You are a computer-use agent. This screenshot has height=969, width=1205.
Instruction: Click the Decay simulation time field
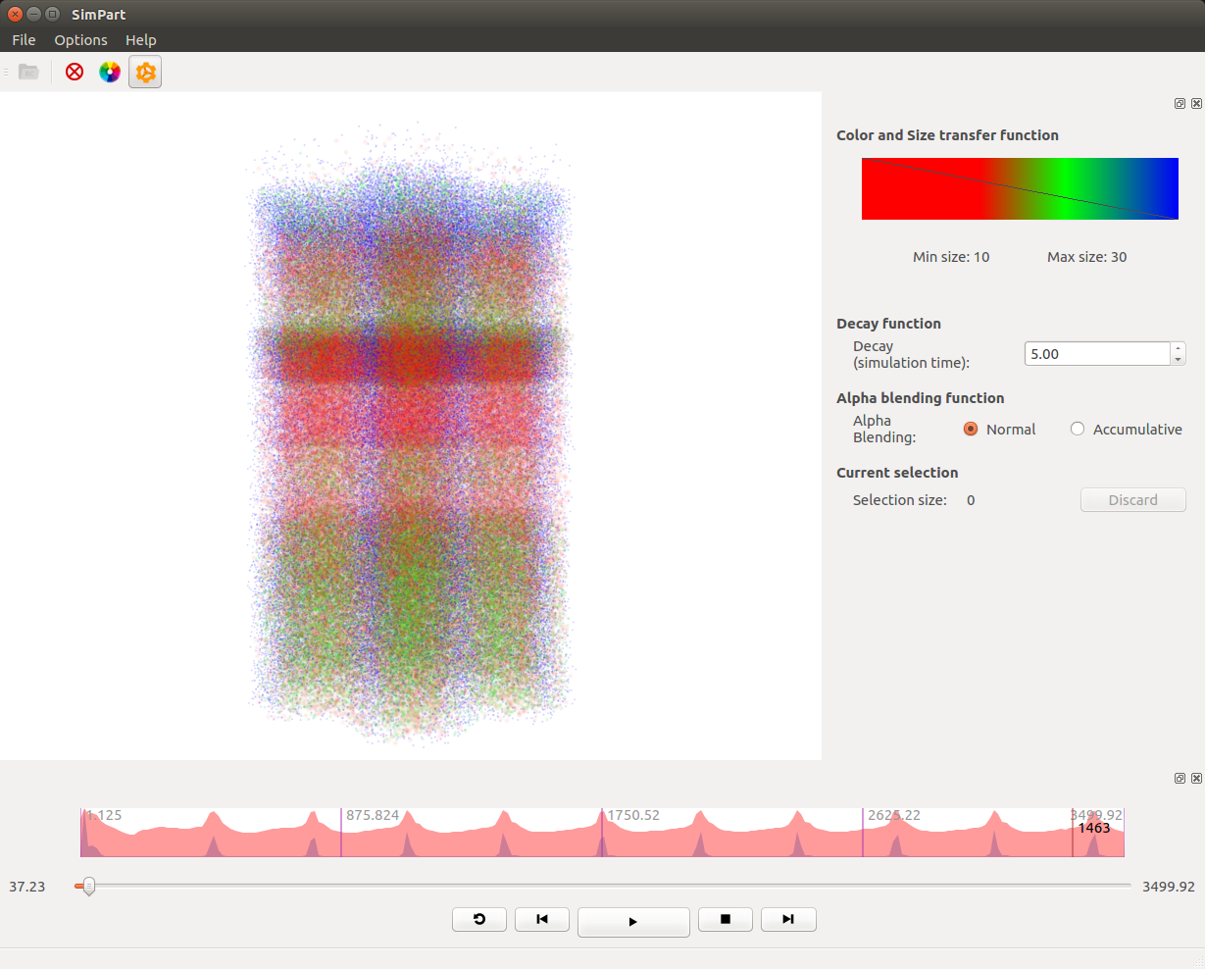1096,354
